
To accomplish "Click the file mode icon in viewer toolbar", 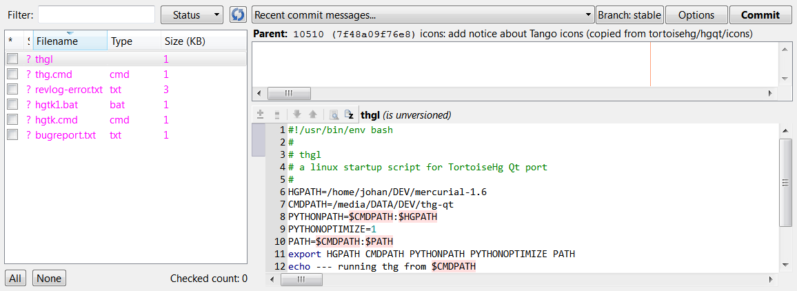I will pos(276,115).
